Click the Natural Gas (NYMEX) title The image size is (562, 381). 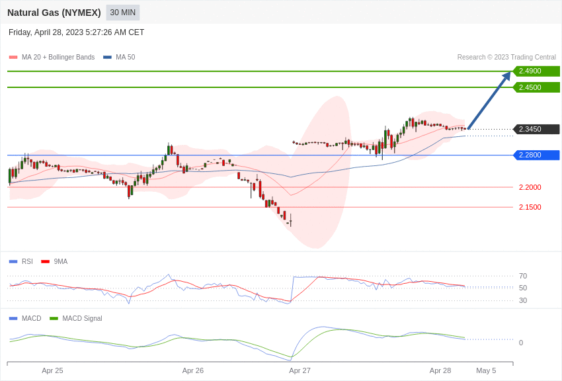pos(54,13)
